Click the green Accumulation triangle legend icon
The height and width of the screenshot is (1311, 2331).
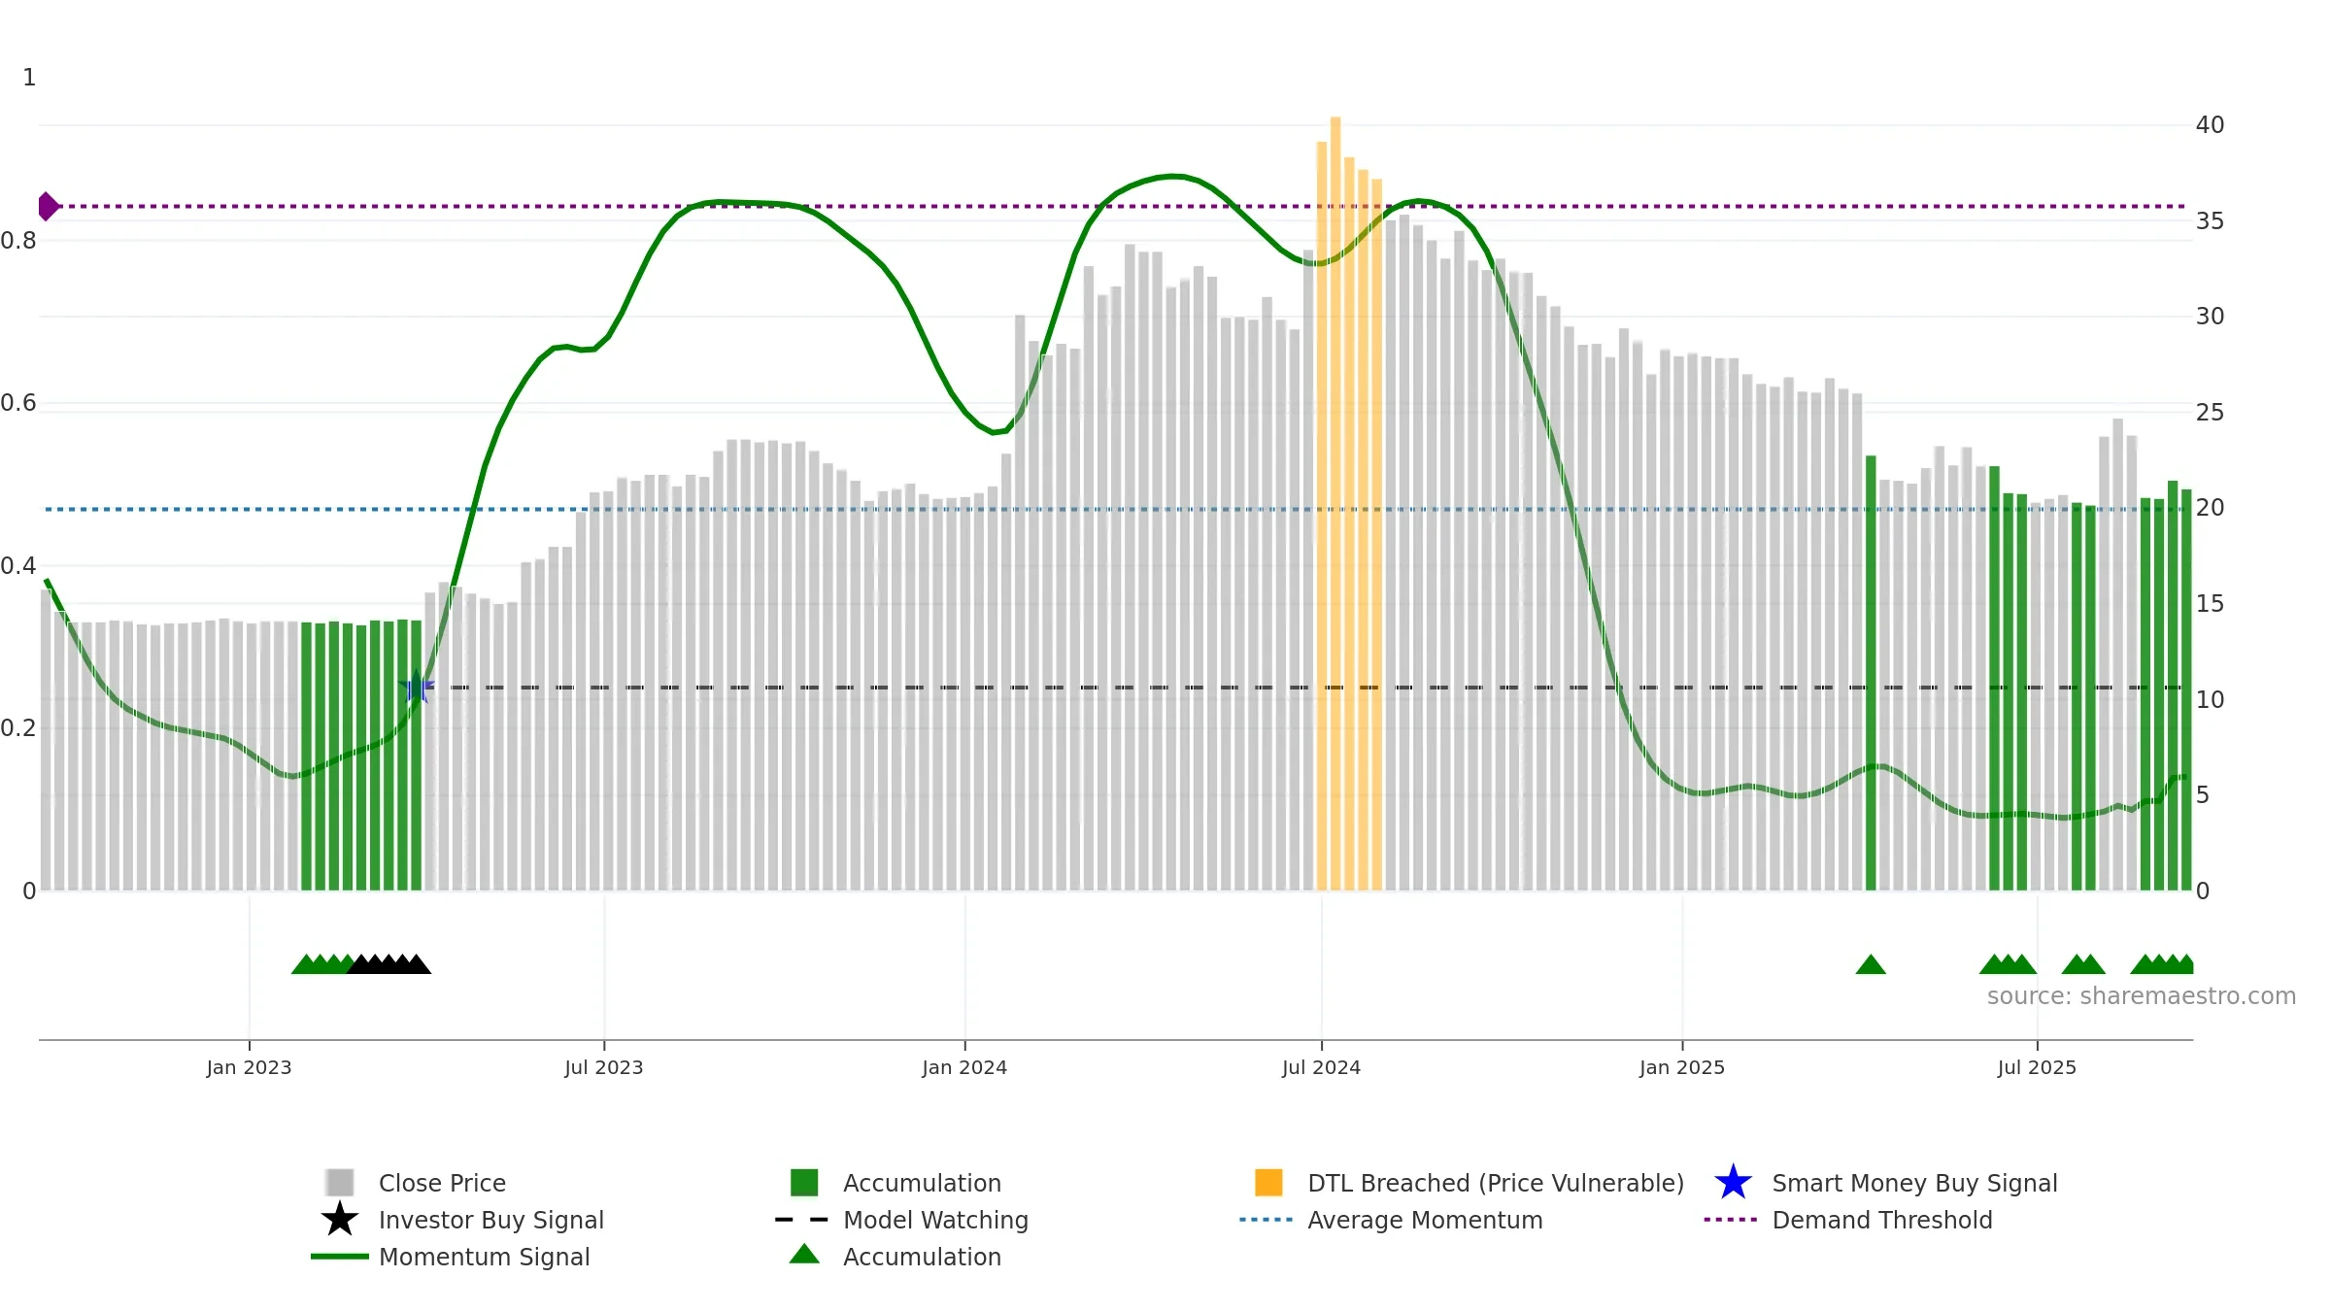tap(804, 1255)
